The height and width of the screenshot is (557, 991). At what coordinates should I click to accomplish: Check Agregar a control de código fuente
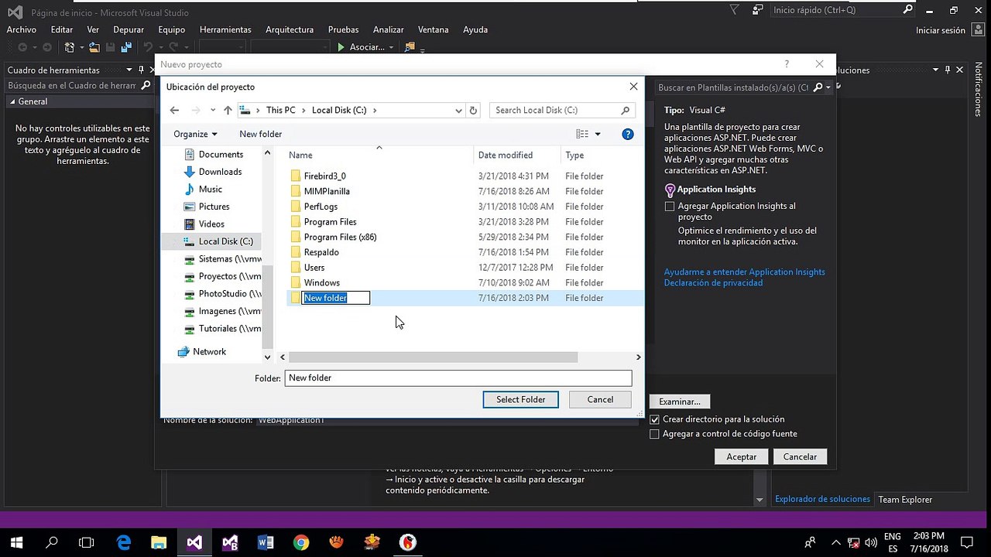click(x=654, y=434)
